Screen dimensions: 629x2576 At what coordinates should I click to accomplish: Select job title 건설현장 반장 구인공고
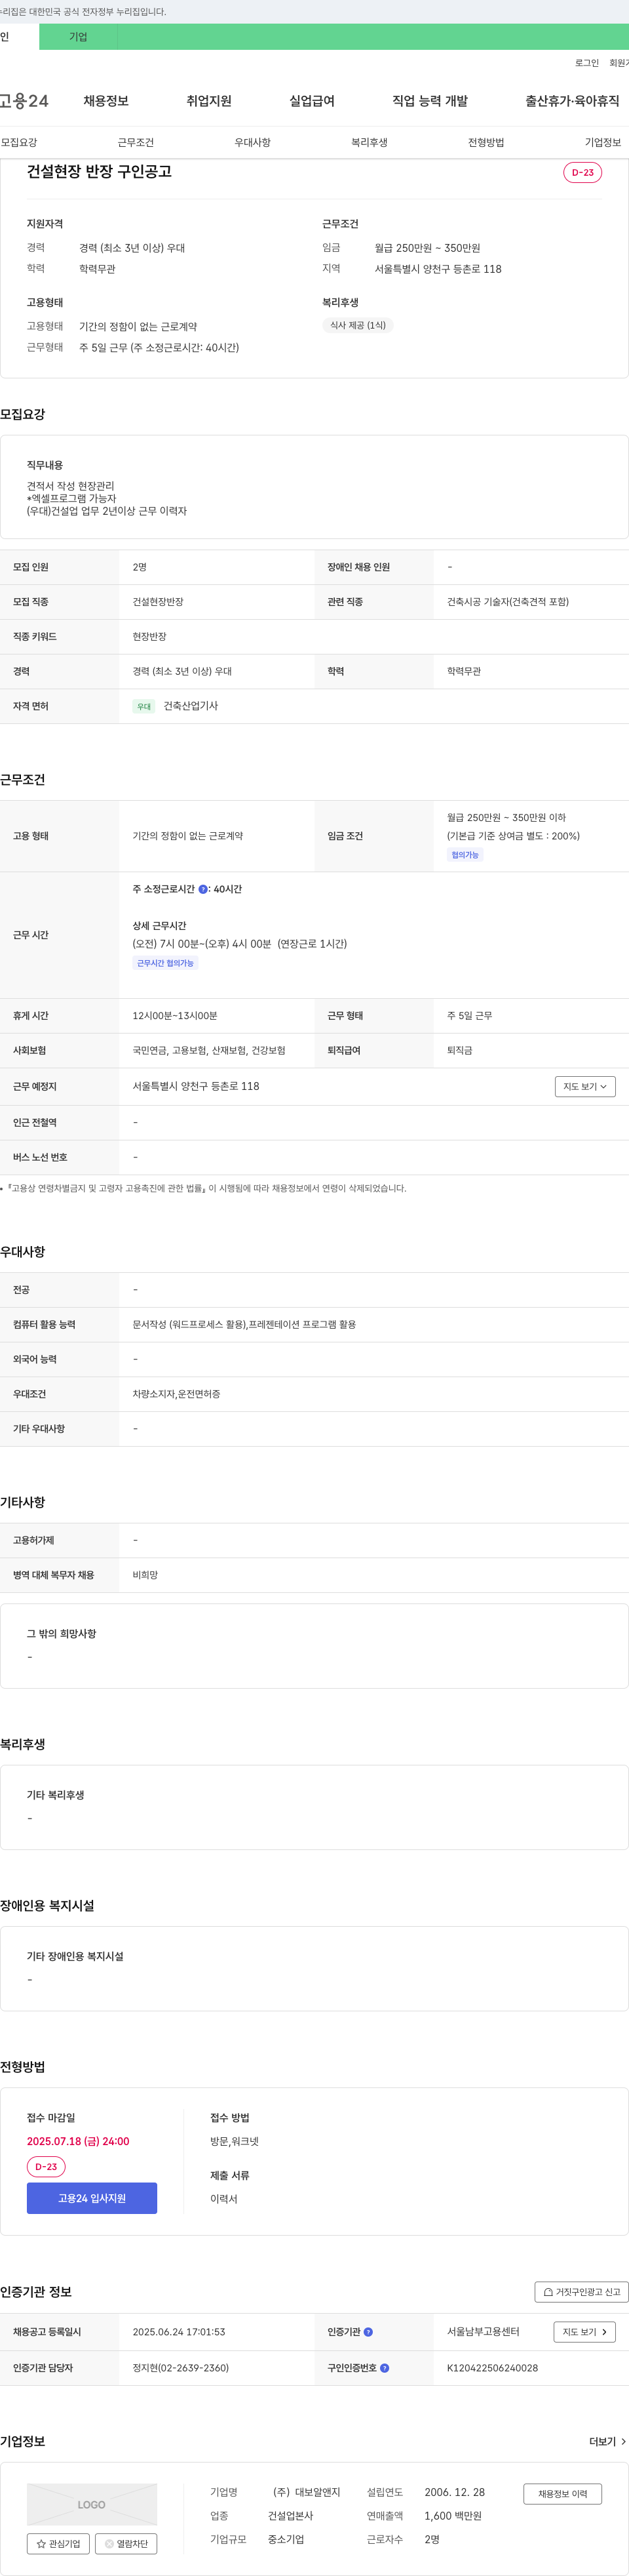coord(99,172)
